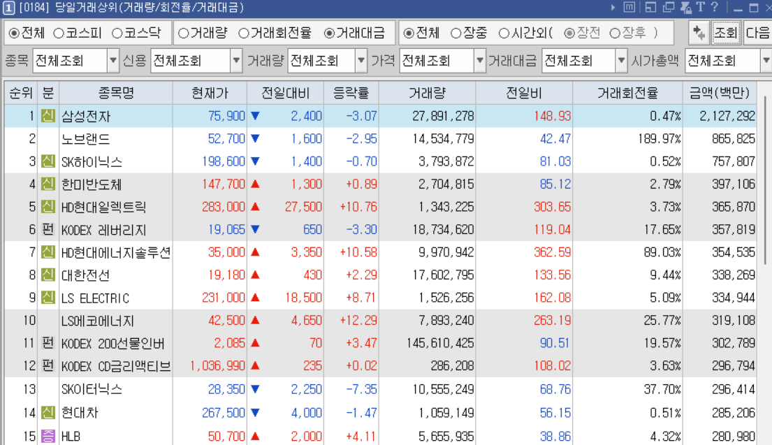Click 신 badge on 한미반도체 row
Image resolution: width=772 pixels, height=445 pixels.
pyautogui.click(x=48, y=184)
